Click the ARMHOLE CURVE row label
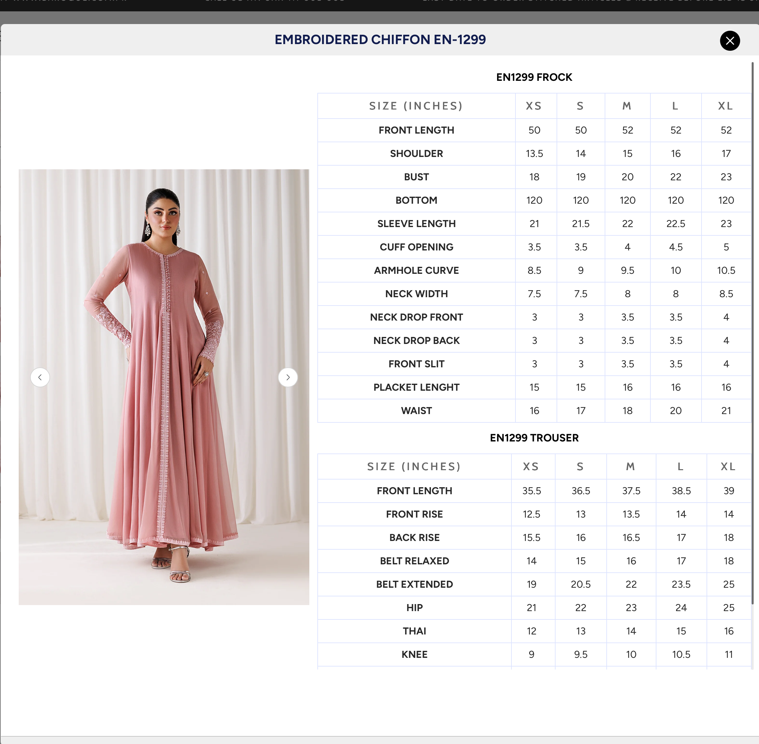 (416, 270)
